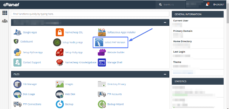
Task: Open the Web Disk icon
Action: [x=60, y=94]
